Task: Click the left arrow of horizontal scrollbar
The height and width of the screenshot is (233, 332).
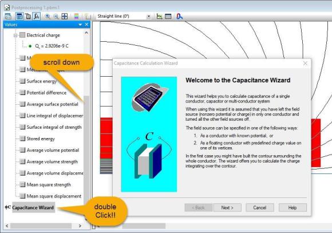Action: (7, 226)
